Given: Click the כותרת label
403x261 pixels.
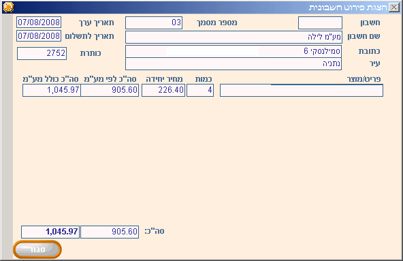Looking at the screenshot, I should pyautogui.click(x=91, y=53).
